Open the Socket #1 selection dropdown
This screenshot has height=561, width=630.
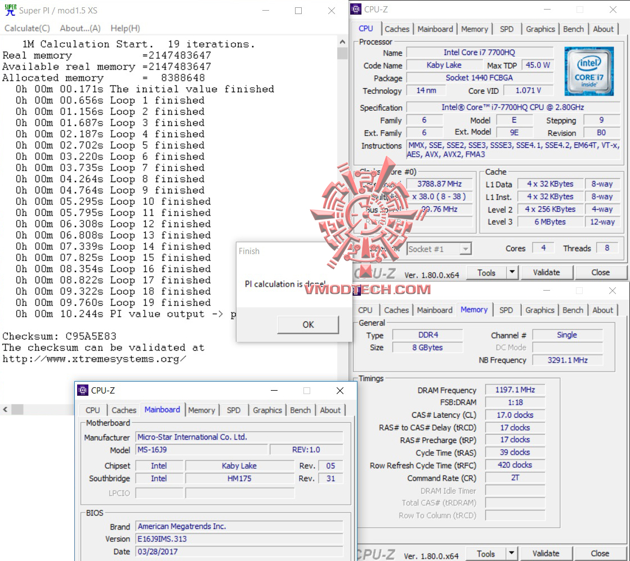pyautogui.click(x=465, y=249)
